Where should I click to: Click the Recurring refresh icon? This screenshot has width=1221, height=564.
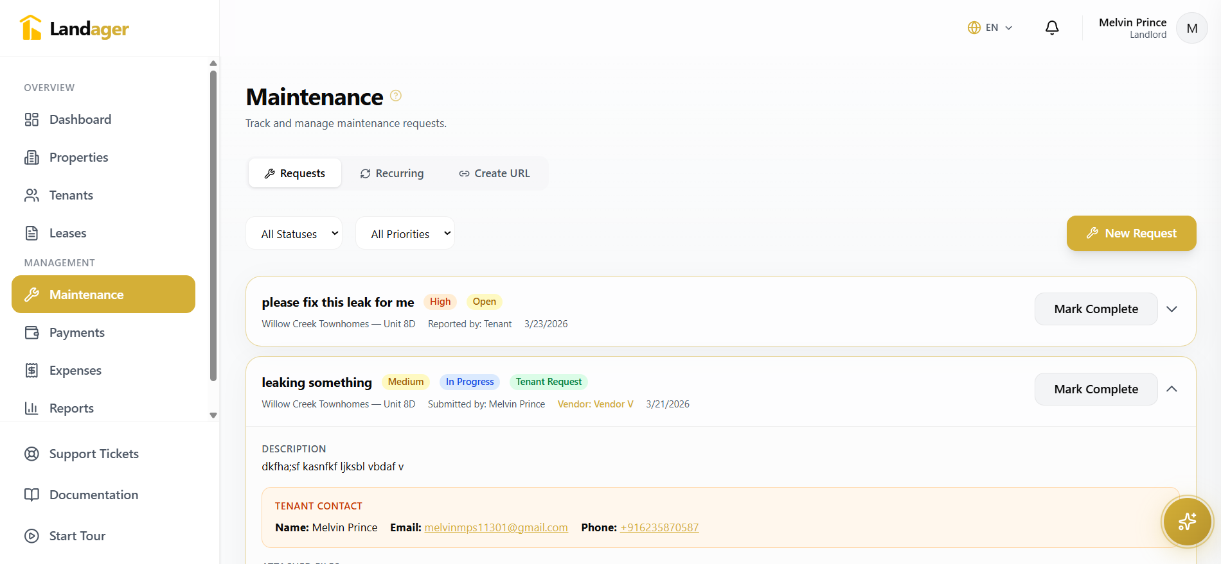coord(365,173)
